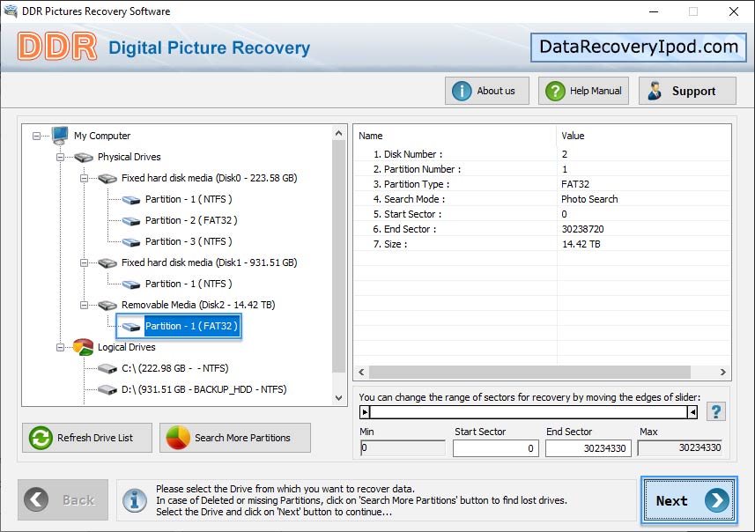This screenshot has width=755, height=532.
Task: Click the Start Sector input field
Action: [495, 448]
